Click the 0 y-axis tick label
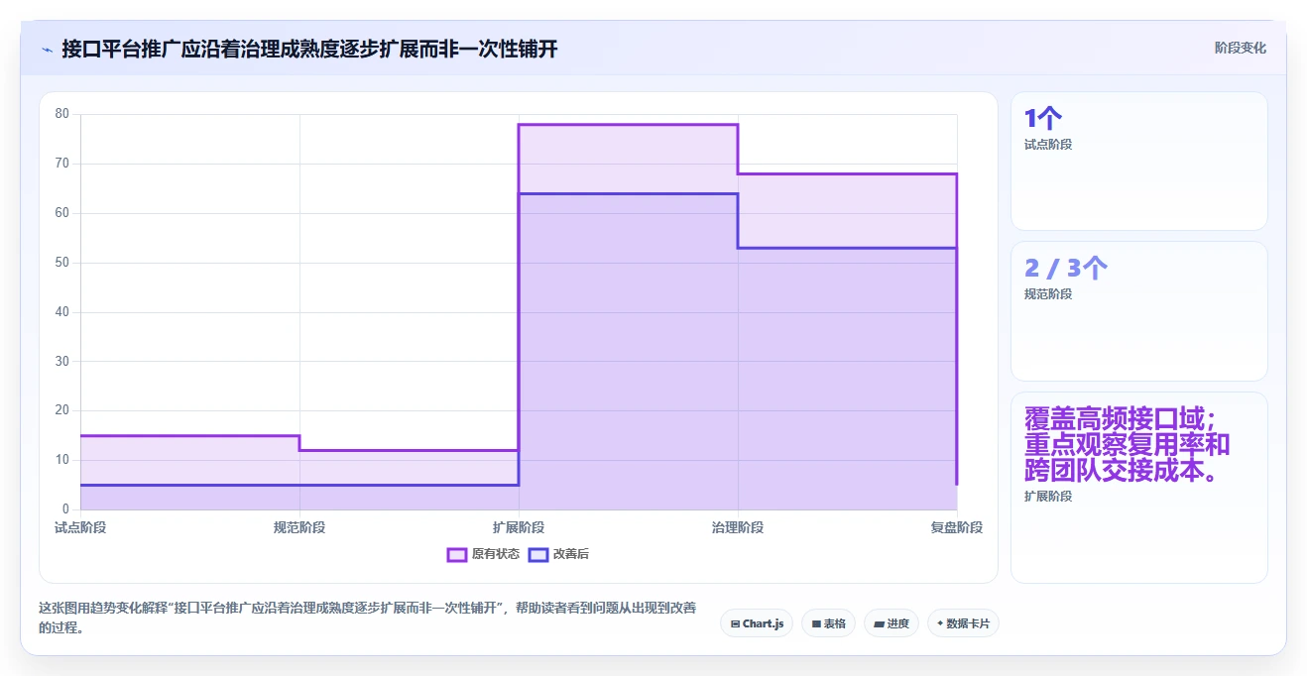The height and width of the screenshot is (676, 1307). click(x=65, y=509)
